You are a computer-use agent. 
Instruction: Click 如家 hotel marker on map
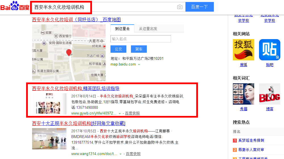(x=43, y=33)
